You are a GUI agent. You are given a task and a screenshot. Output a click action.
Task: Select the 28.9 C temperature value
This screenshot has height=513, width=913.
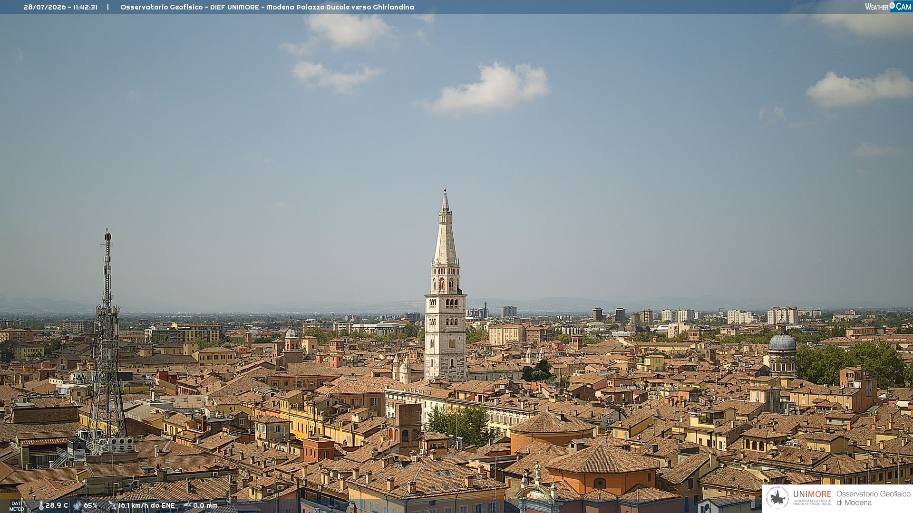click(x=57, y=505)
